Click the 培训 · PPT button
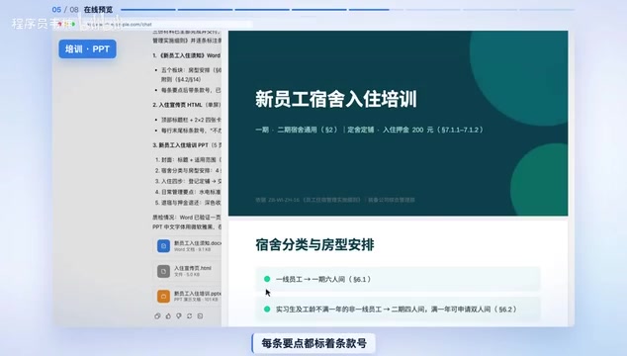 coord(88,49)
